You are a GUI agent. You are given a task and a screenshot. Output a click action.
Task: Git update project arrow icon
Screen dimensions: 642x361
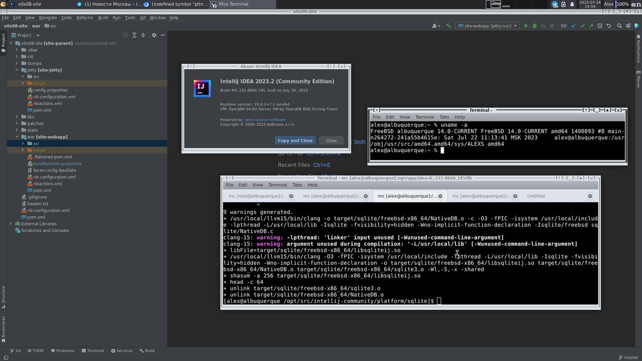click(x=574, y=26)
